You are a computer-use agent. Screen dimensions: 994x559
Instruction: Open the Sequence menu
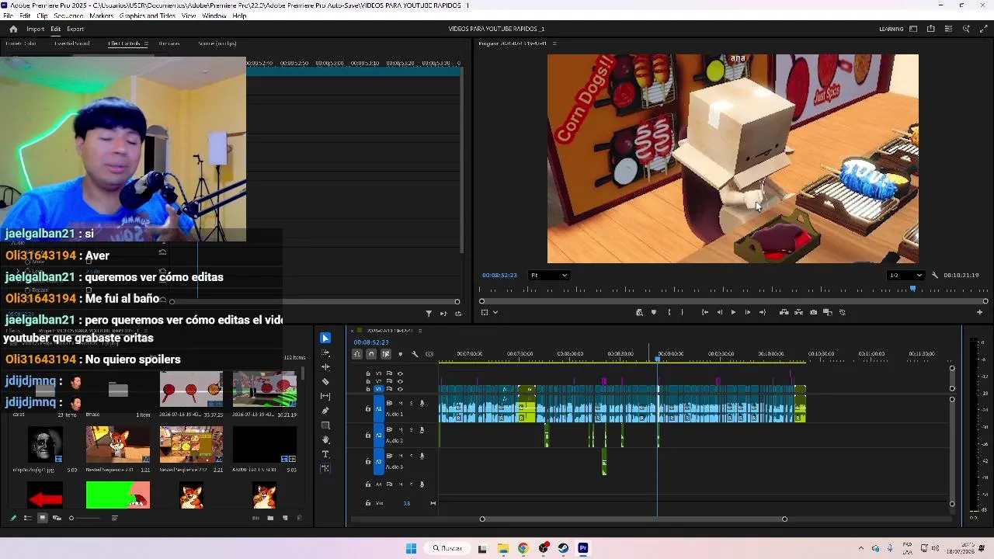68,16
